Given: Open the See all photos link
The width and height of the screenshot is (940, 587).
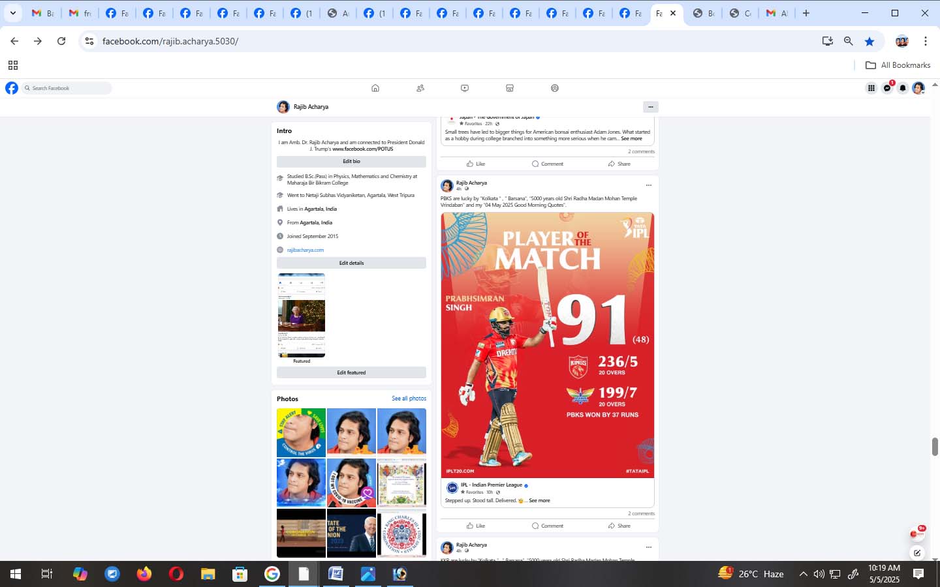Looking at the screenshot, I should click(x=409, y=399).
